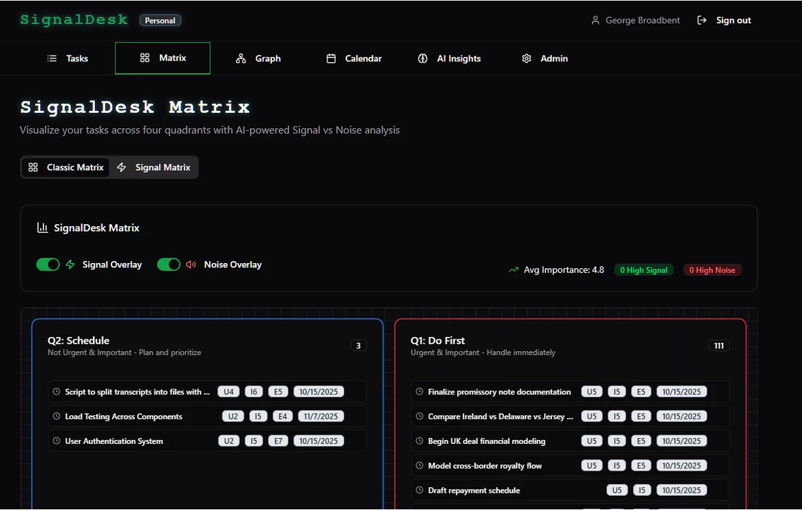
Task: Click the U2 badge on Load Testing task
Action: tap(233, 417)
